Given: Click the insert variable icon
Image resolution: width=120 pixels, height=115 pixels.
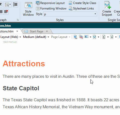Looking at the screenshot, I should click(x=104, y=37).
